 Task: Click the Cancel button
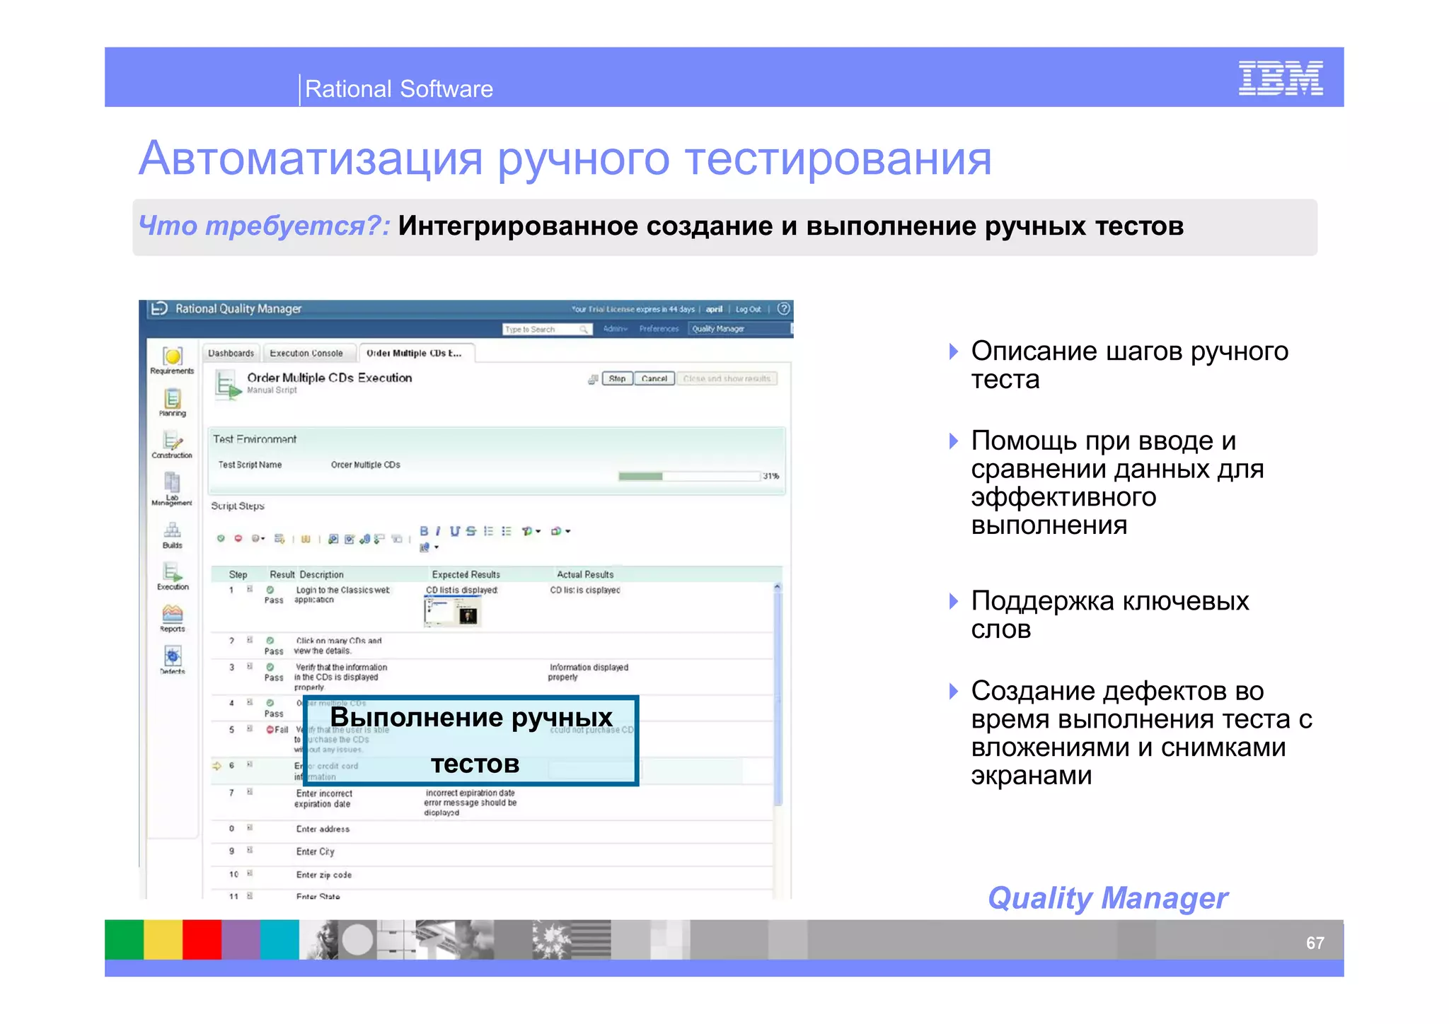click(x=654, y=379)
